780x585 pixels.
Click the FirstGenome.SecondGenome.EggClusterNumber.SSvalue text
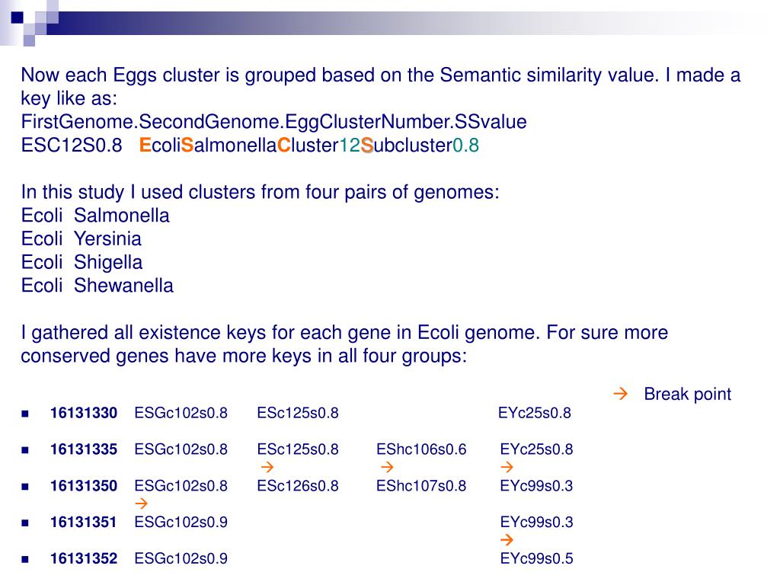tap(273, 122)
